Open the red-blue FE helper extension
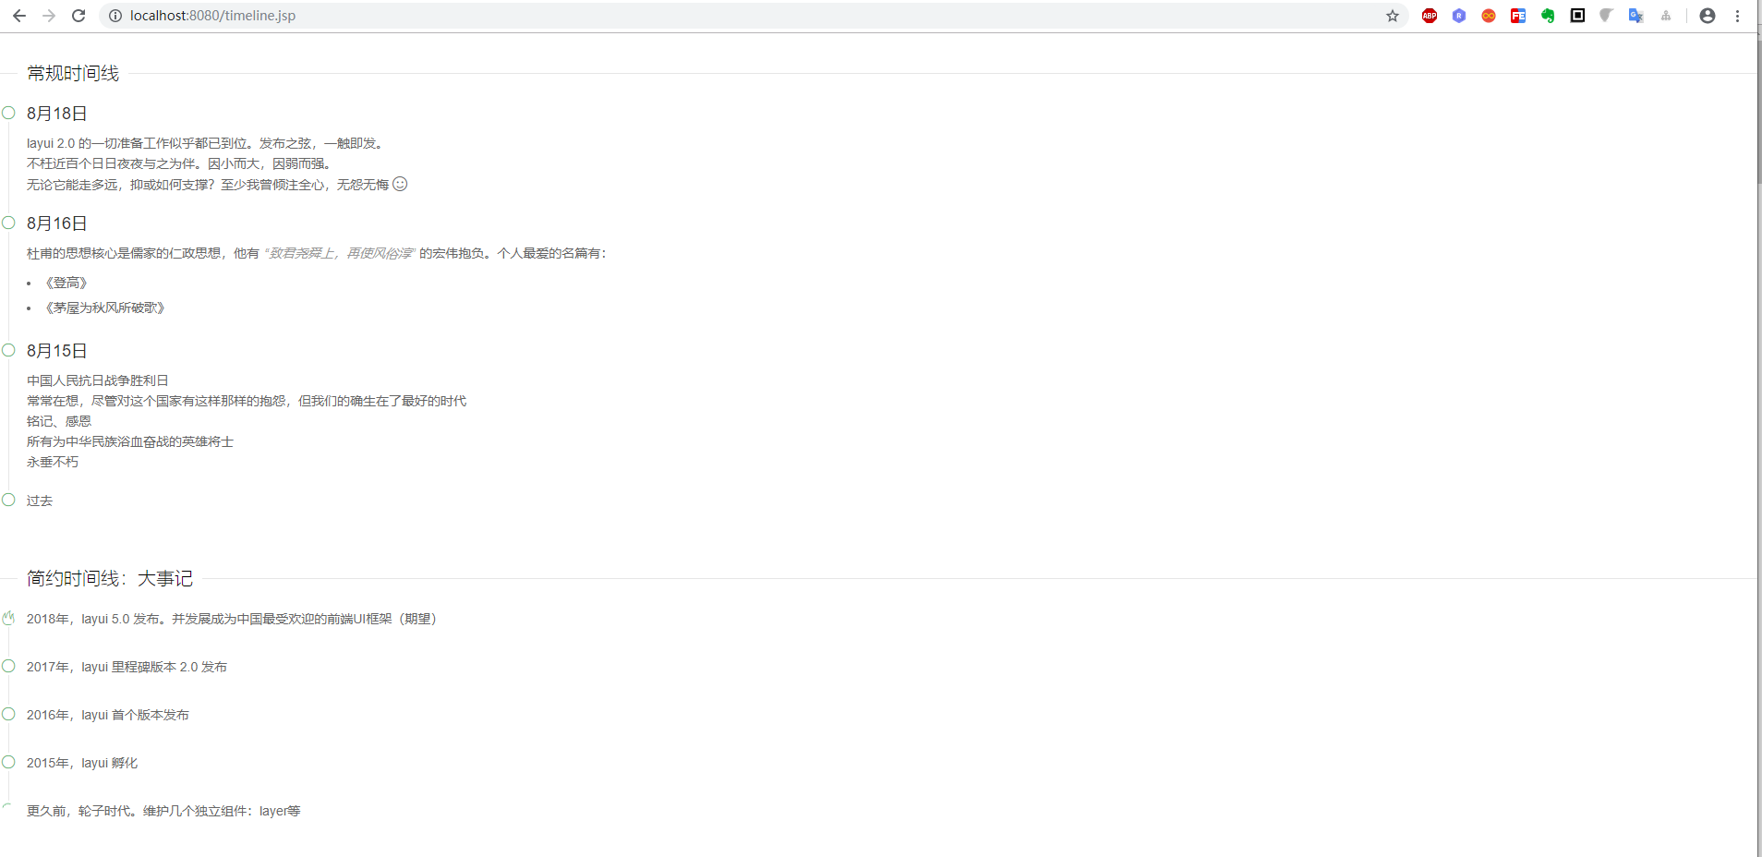 click(x=1518, y=16)
